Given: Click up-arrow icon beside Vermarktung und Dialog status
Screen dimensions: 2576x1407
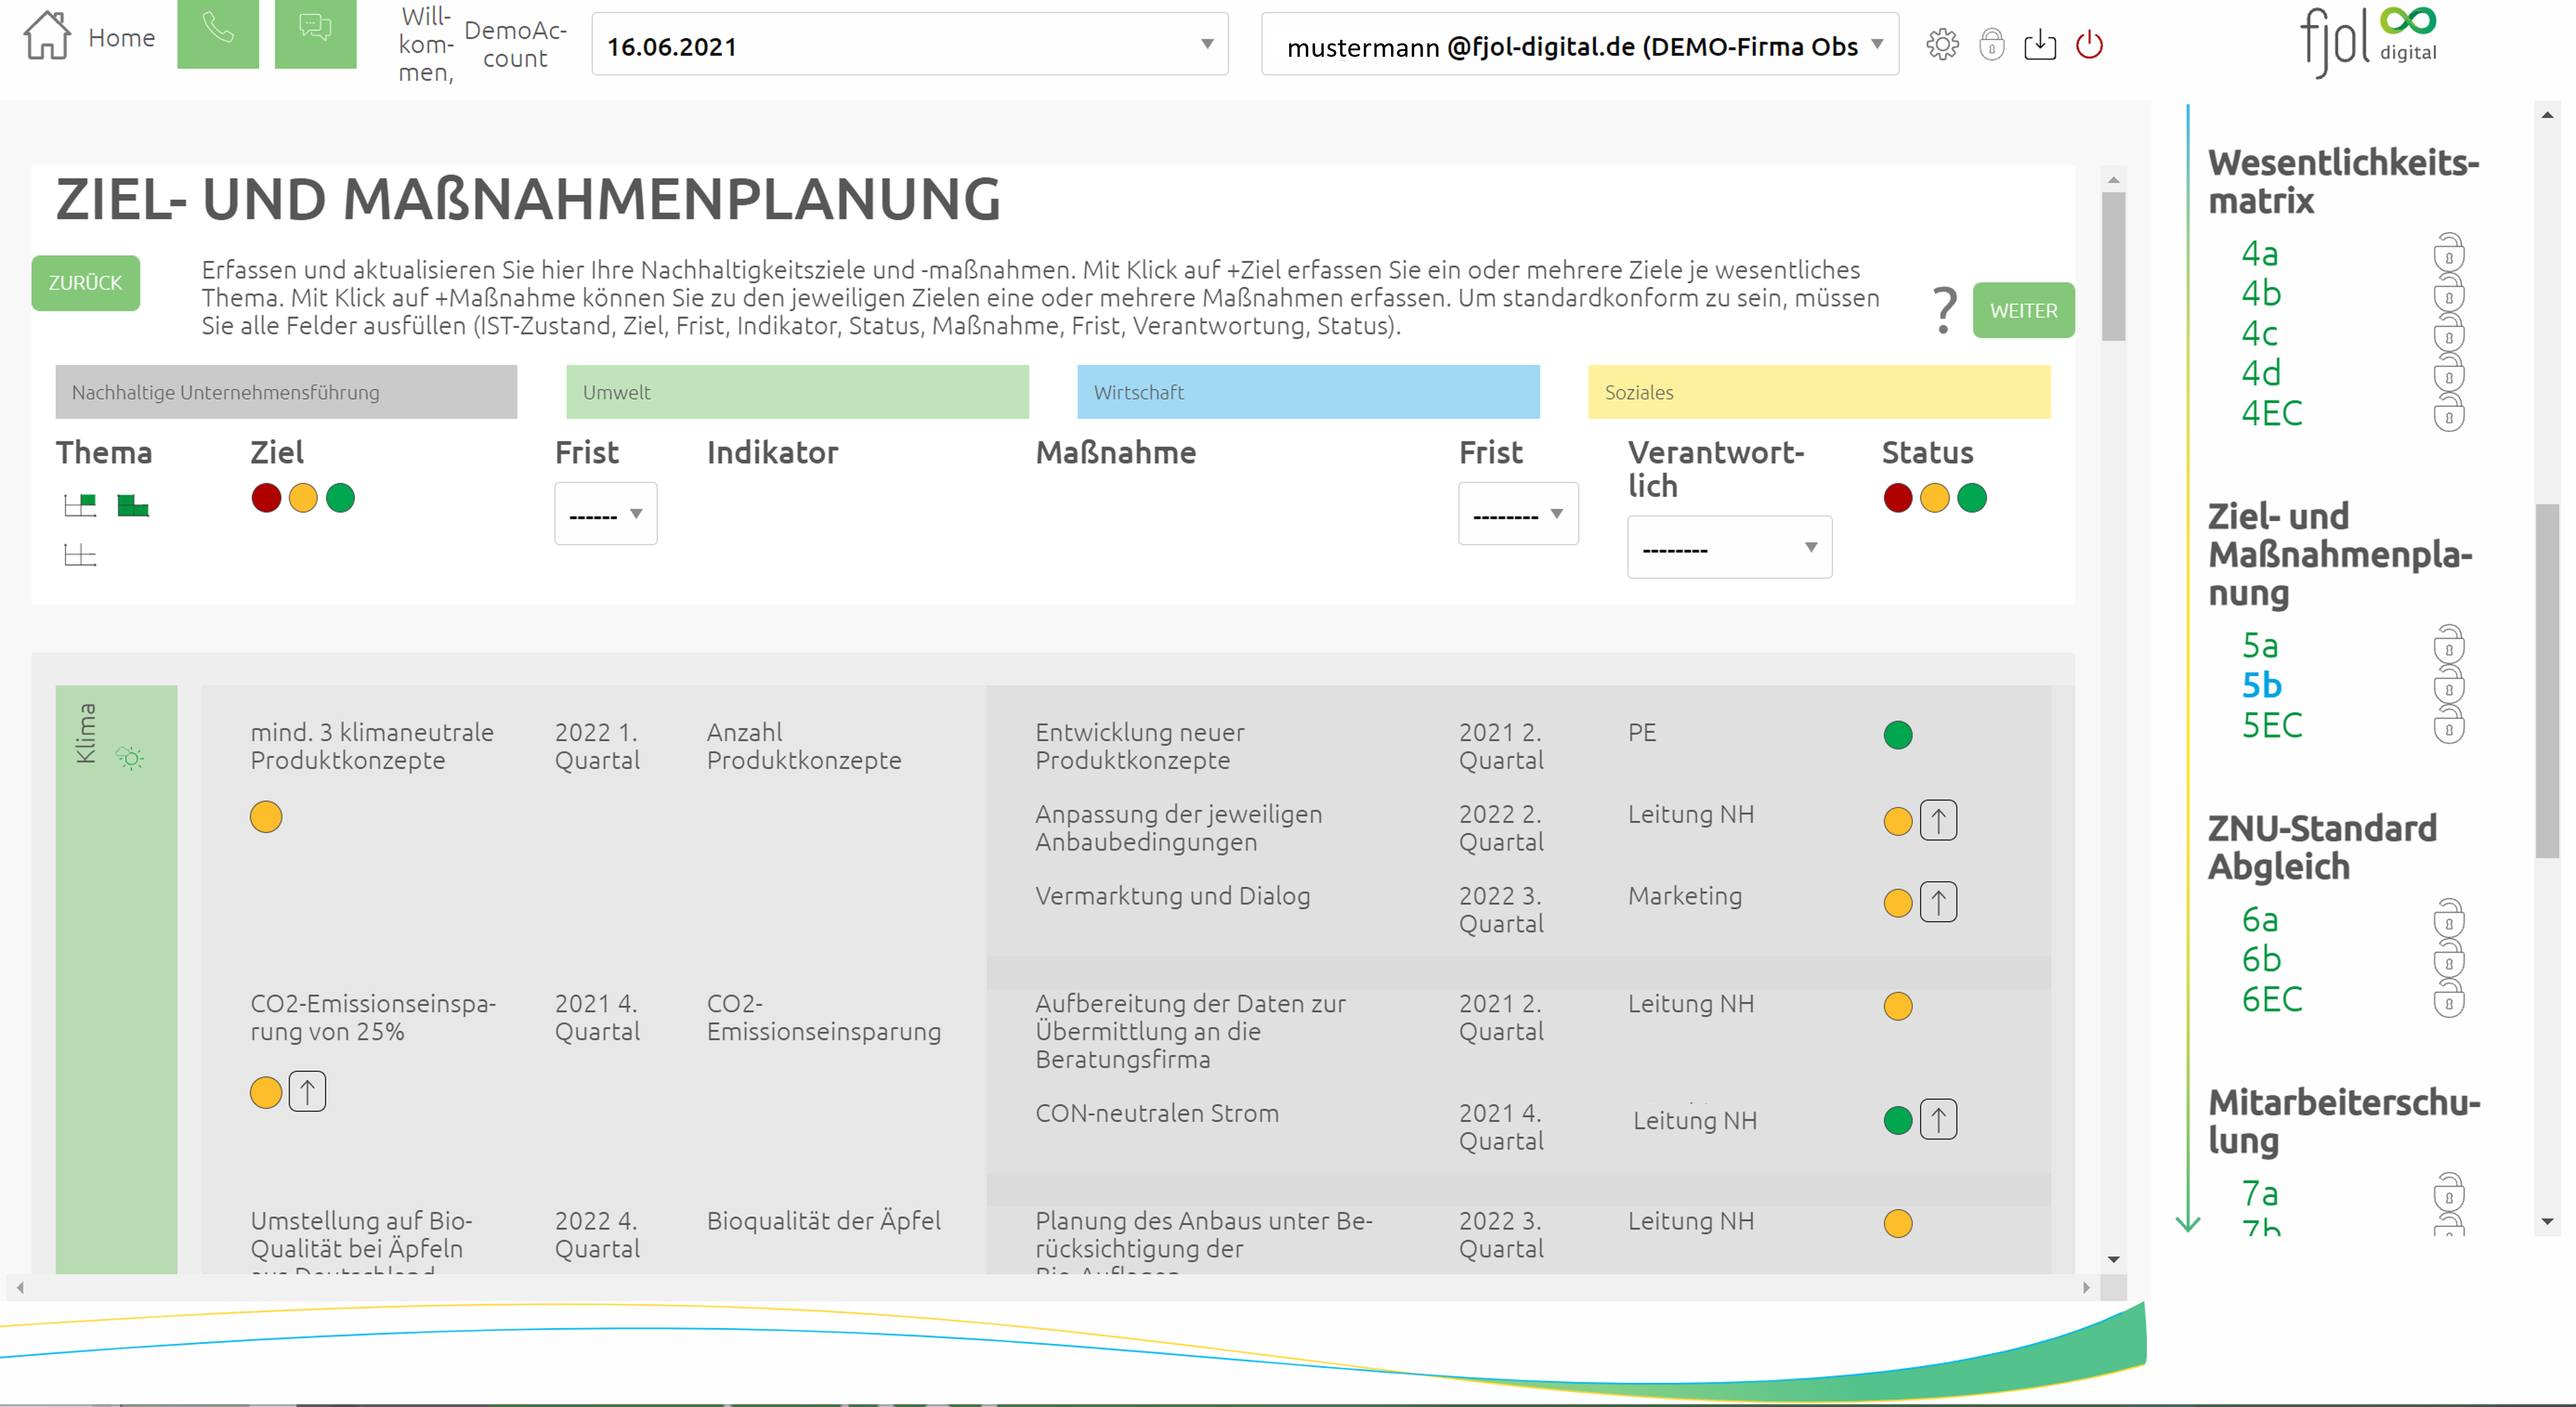Looking at the screenshot, I should [1938, 903].
